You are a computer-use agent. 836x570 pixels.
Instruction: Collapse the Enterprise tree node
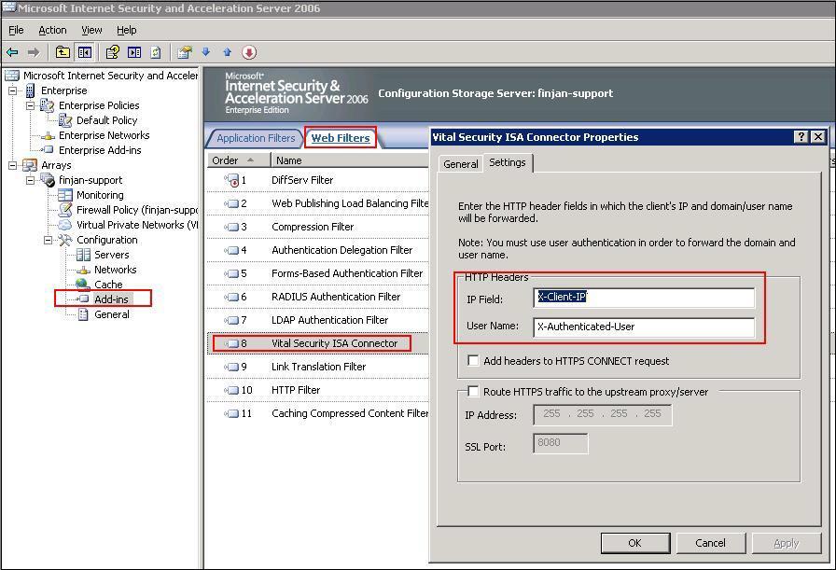point(14,90)
